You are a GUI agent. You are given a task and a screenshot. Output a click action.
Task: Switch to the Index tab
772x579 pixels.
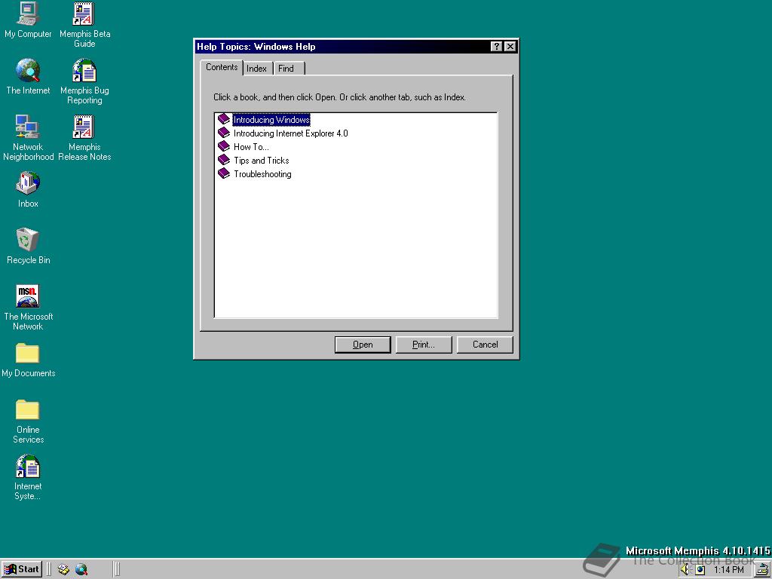tap(256, 69)
